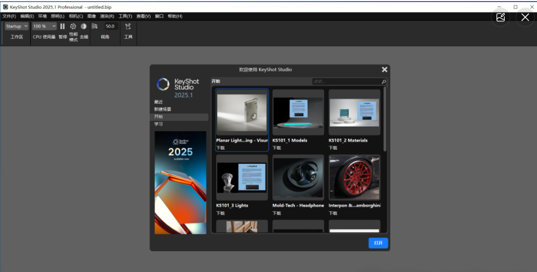Click the edit screenshot icon at top right
Viewport: 537px width, 272px height.
coord(500,17)
